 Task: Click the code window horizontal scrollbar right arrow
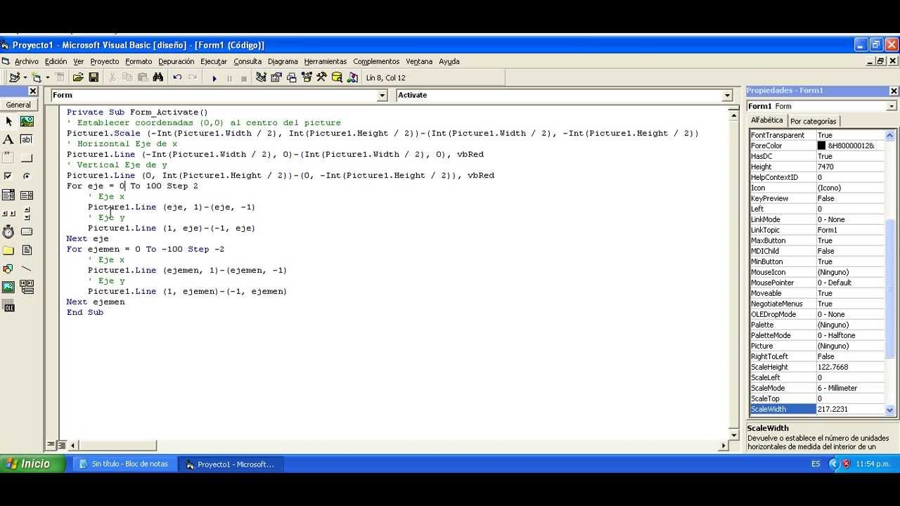(724, 446)
